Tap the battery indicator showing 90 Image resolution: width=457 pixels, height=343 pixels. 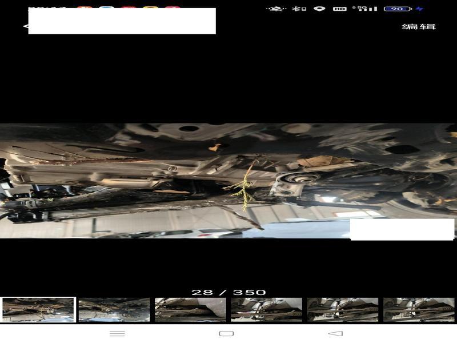398,9
